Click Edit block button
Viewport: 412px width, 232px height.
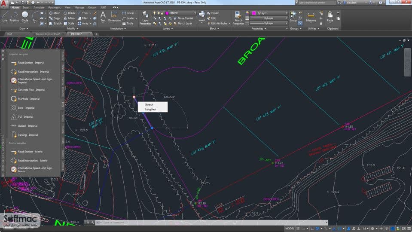click(211, 18)
